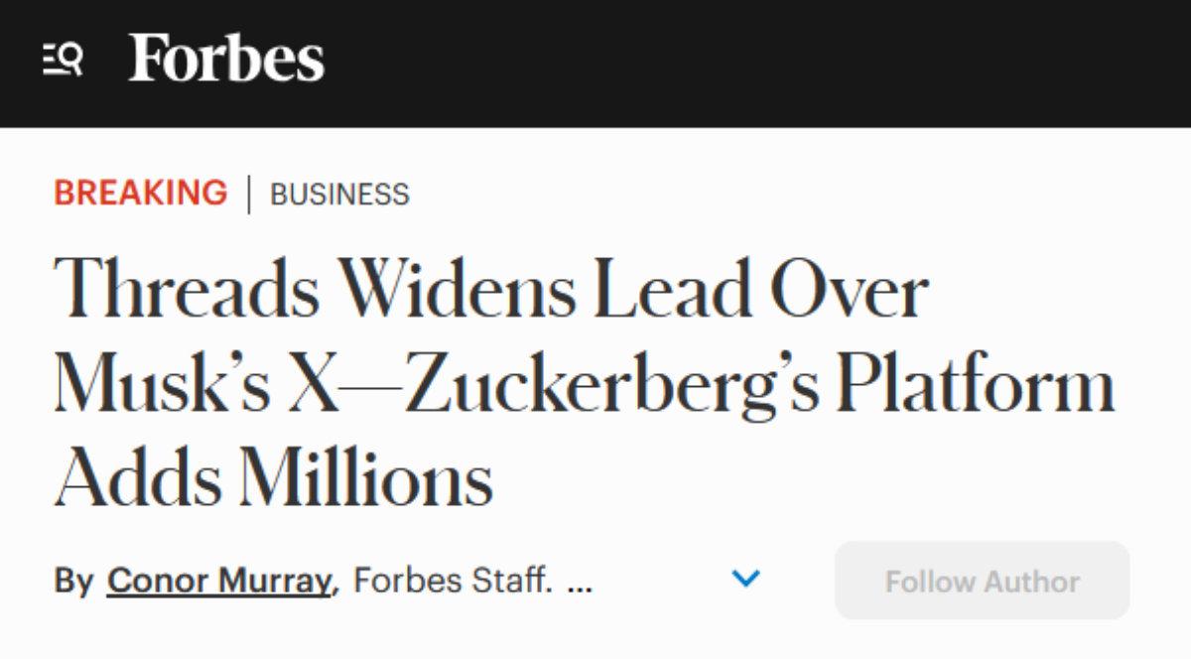Click the divider between BREAKING and BUSINESS

(x=248, y=194)
